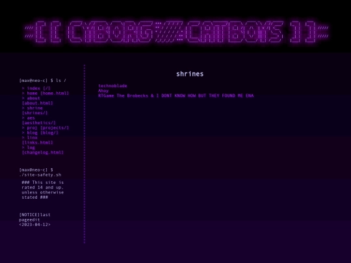The width and height of the screenshot is (351, 263).
Task: Open linx [links.html] link
Action: (x=38, y=140)
